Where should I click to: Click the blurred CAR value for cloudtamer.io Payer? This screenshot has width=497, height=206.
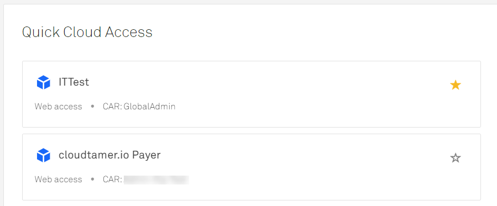click(156, 179)
